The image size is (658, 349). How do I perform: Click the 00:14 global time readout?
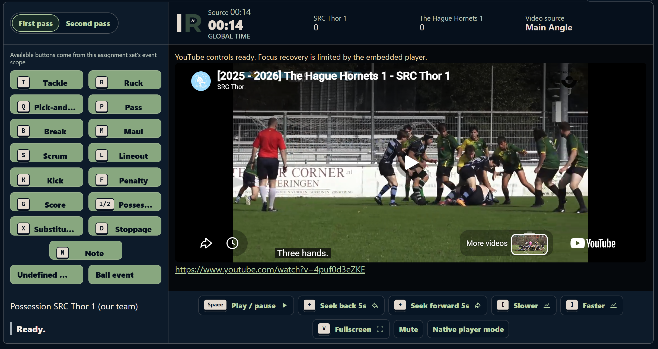(x=226, y=25)
